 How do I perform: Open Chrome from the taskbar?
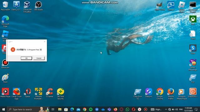click(84, 109)
